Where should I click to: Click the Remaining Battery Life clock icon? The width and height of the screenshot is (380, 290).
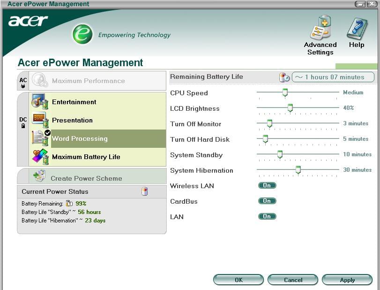click(x=284, y=77)
